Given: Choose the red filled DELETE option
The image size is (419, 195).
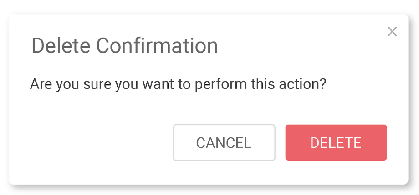Looking at the screenshot, I should tap(336, 142).
